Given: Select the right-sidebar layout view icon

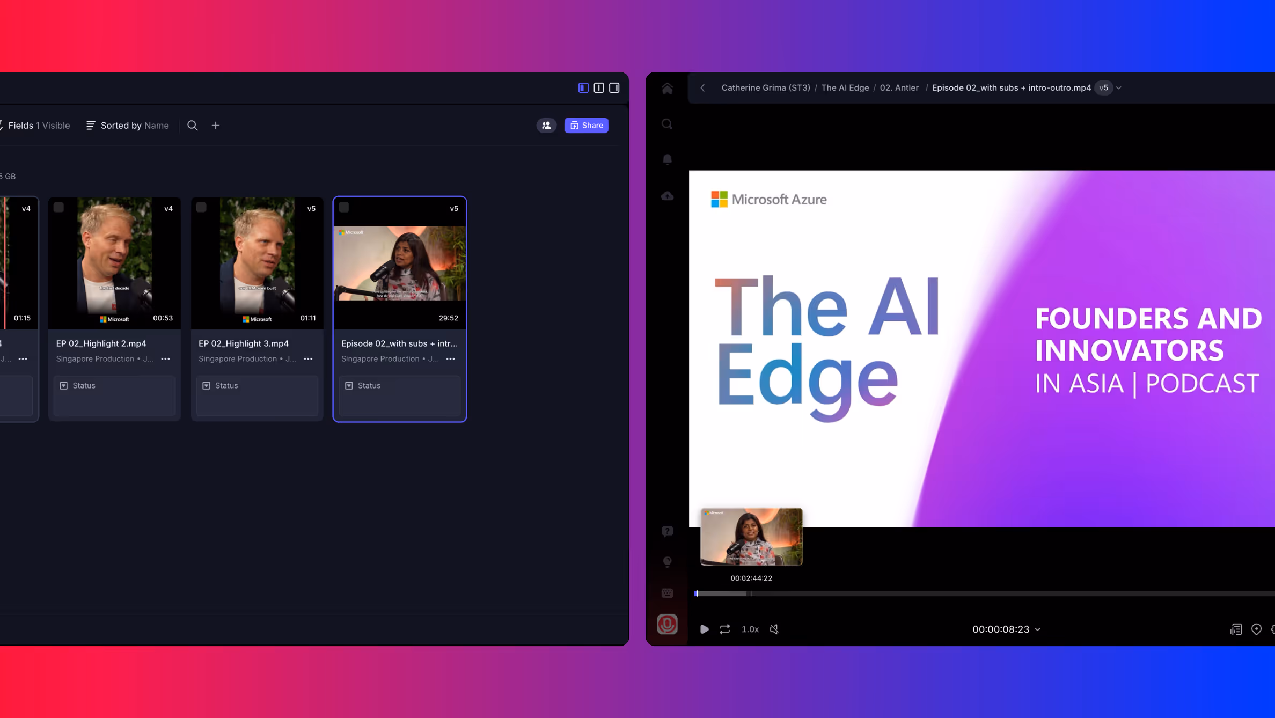Looking at the screenshot, I should pyautogui.click(x=614, y=88).
